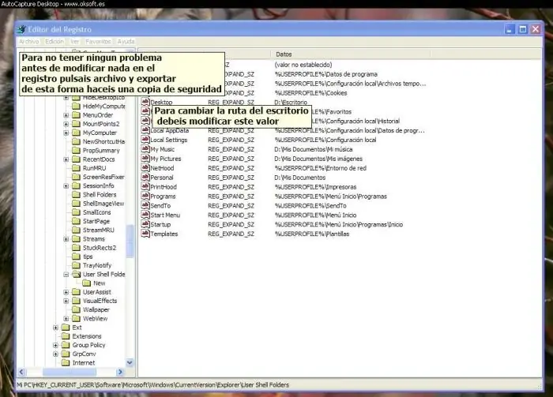The image size is (553, 397).
Task: Select the My Pictures value icon
Action: [145, 158]
